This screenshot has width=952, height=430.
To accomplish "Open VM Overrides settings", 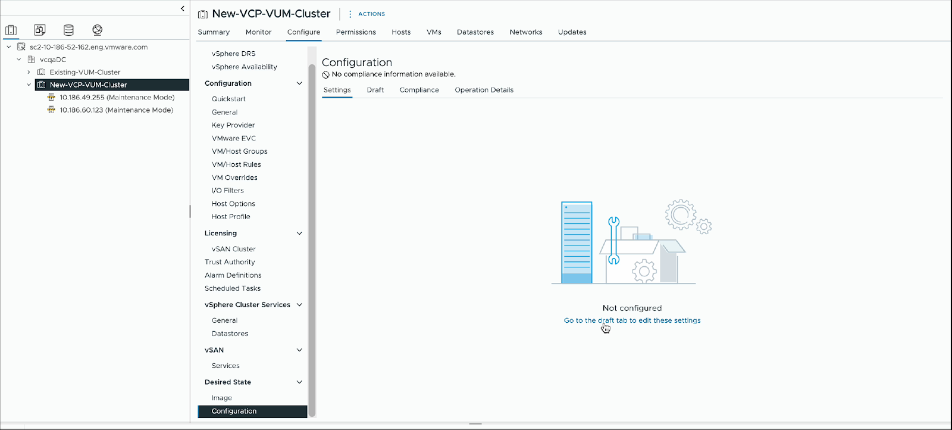I will click(234, 177).
